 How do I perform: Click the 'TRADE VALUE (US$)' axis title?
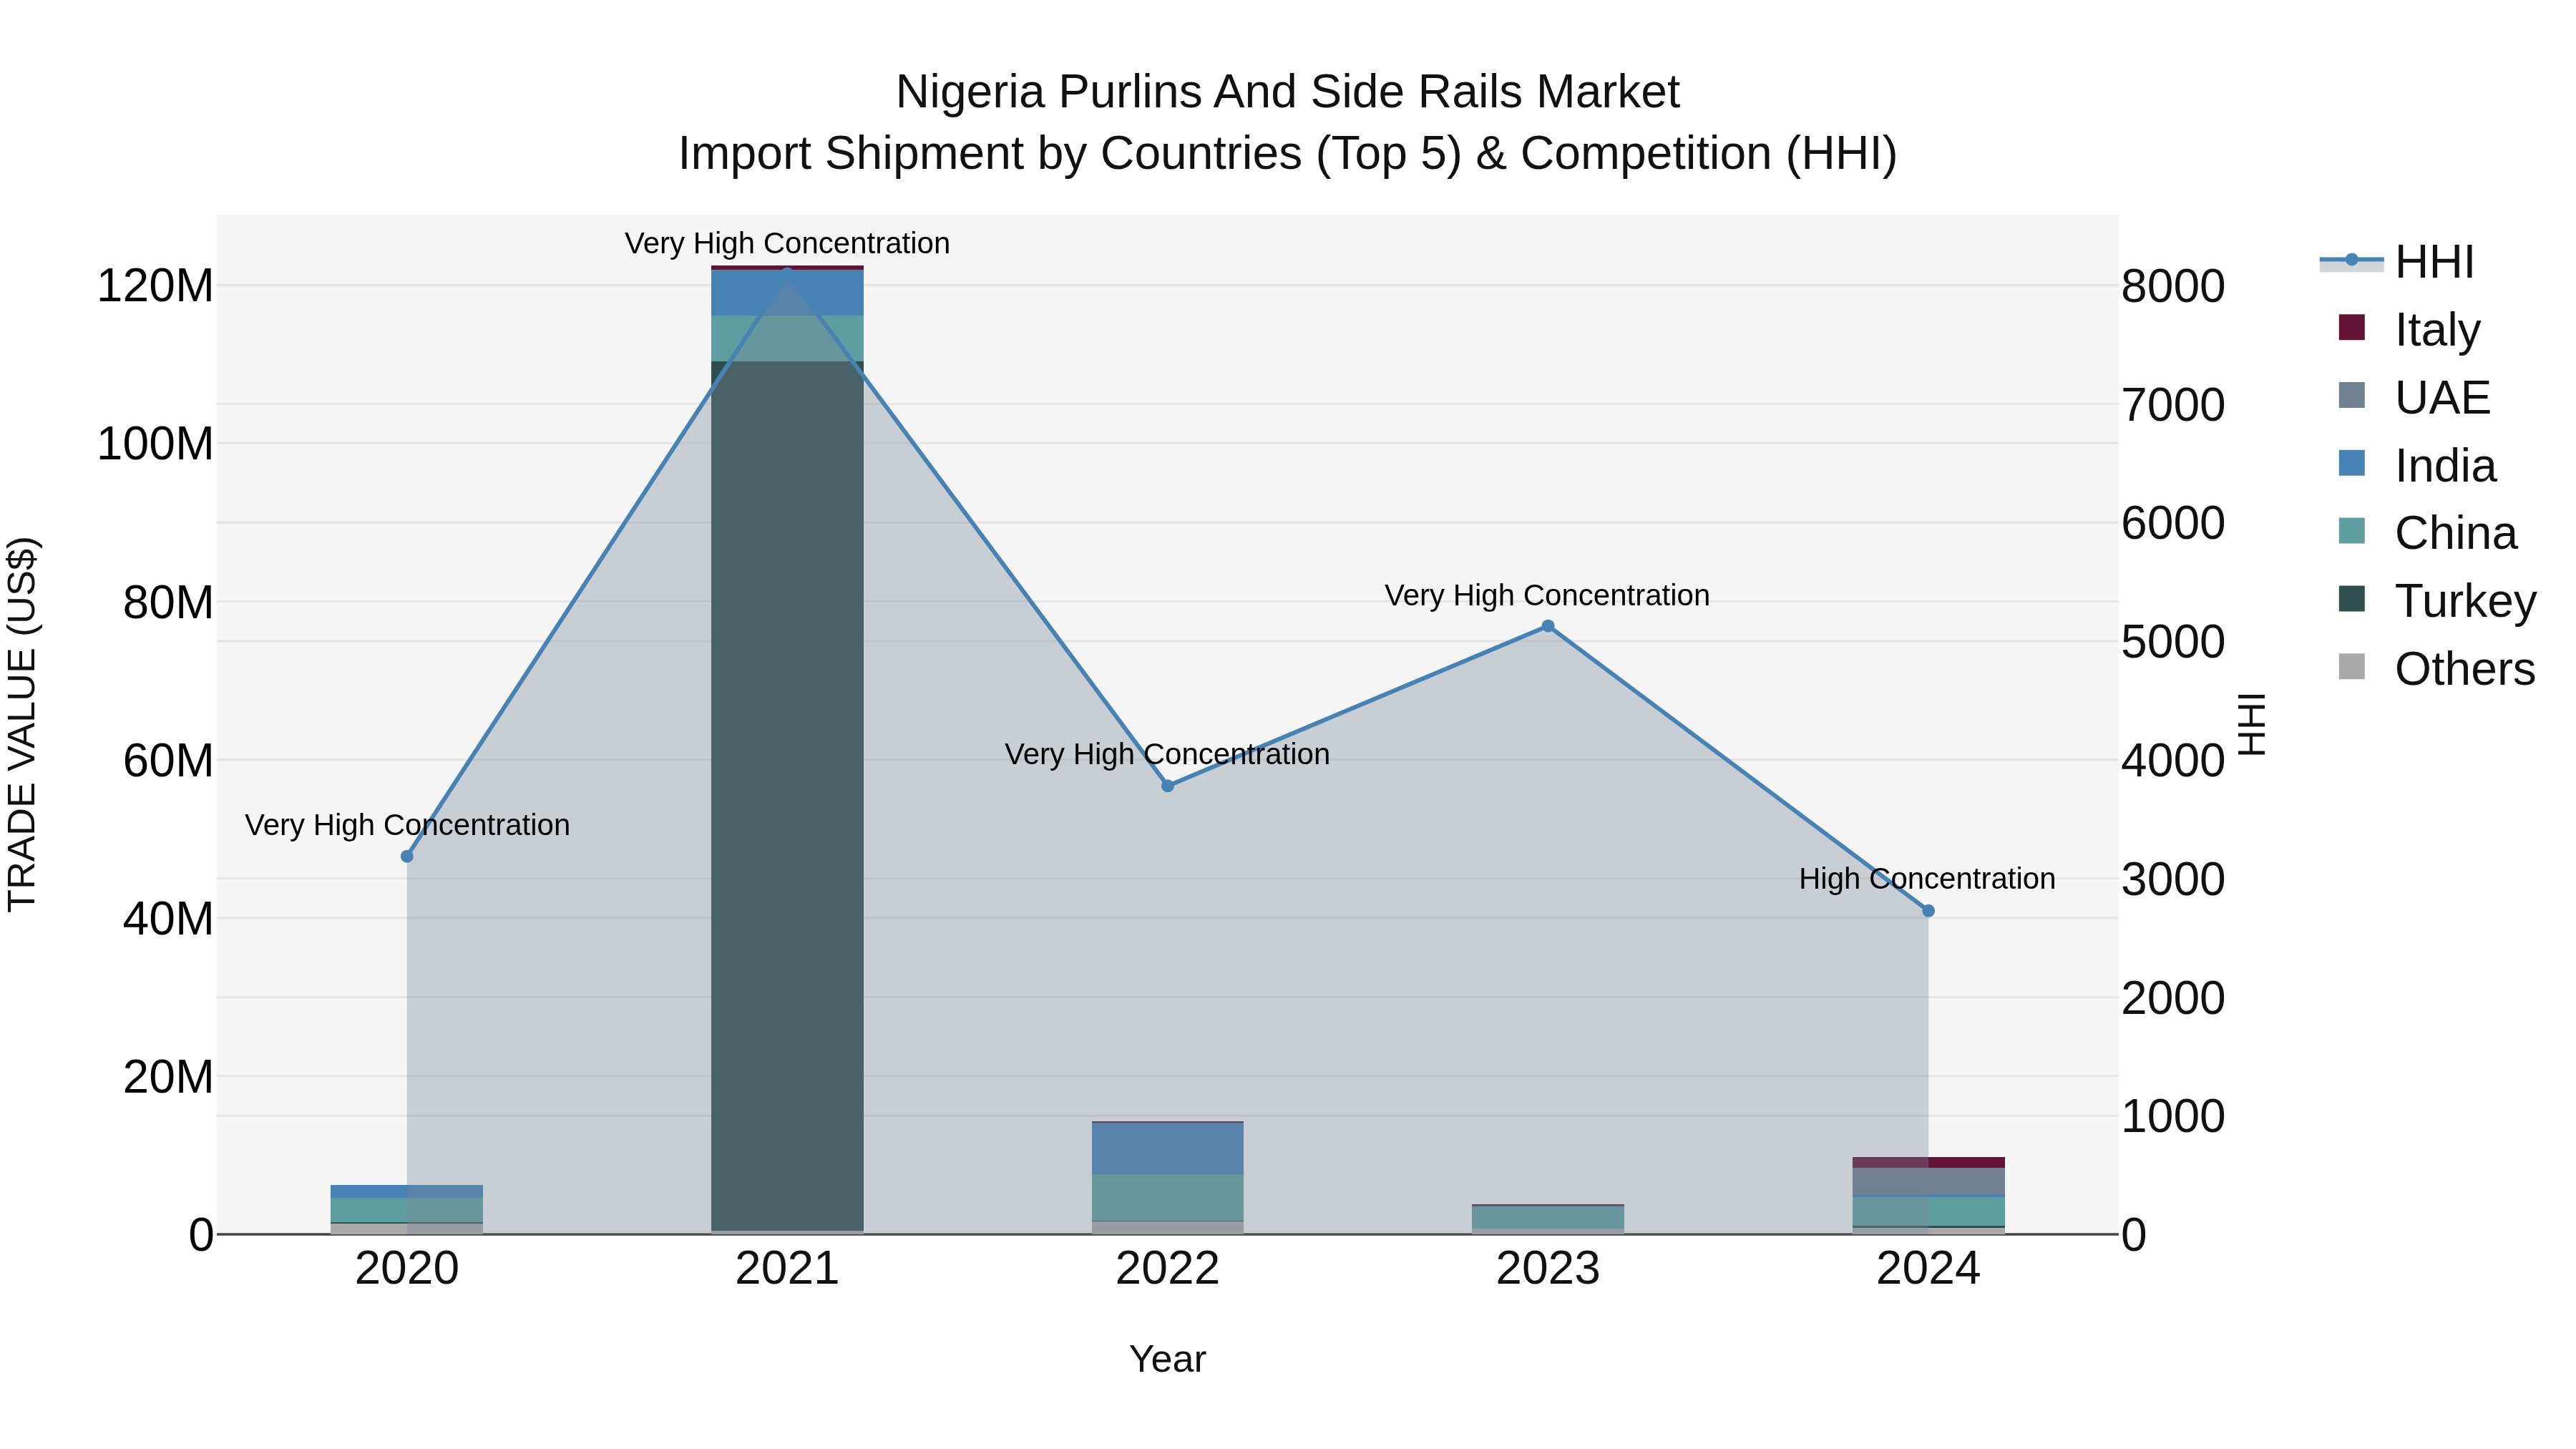coord(22,724)
